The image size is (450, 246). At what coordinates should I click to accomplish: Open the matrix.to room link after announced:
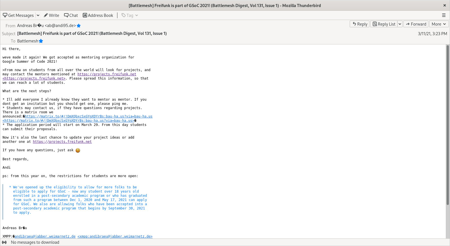[x=88, y=116]
